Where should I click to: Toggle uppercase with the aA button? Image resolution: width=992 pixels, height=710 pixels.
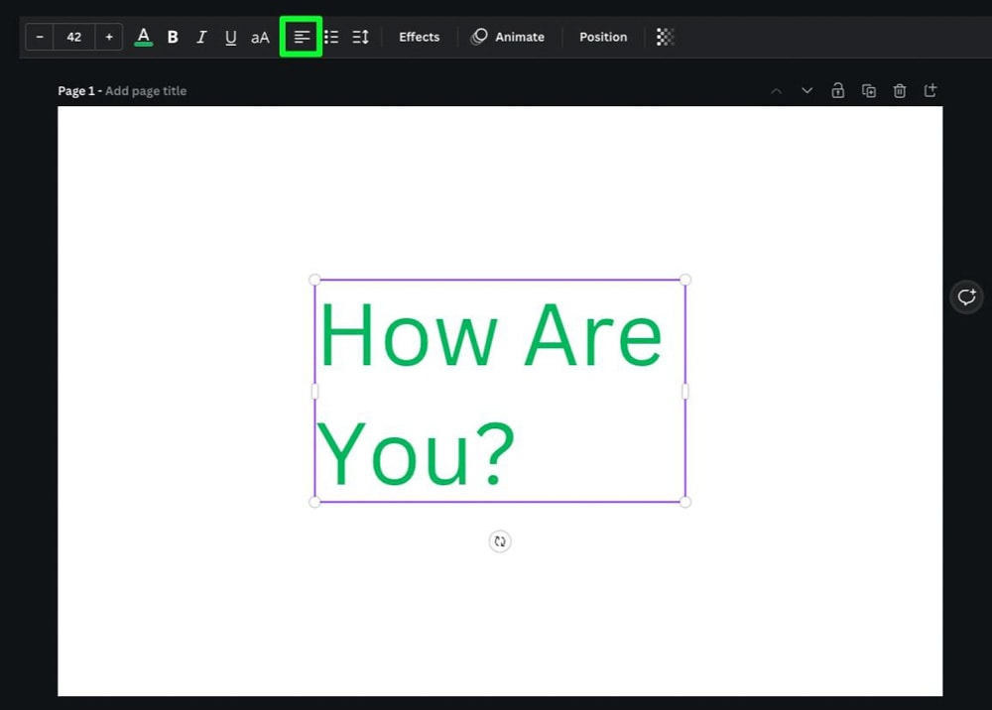click(260, 38)
